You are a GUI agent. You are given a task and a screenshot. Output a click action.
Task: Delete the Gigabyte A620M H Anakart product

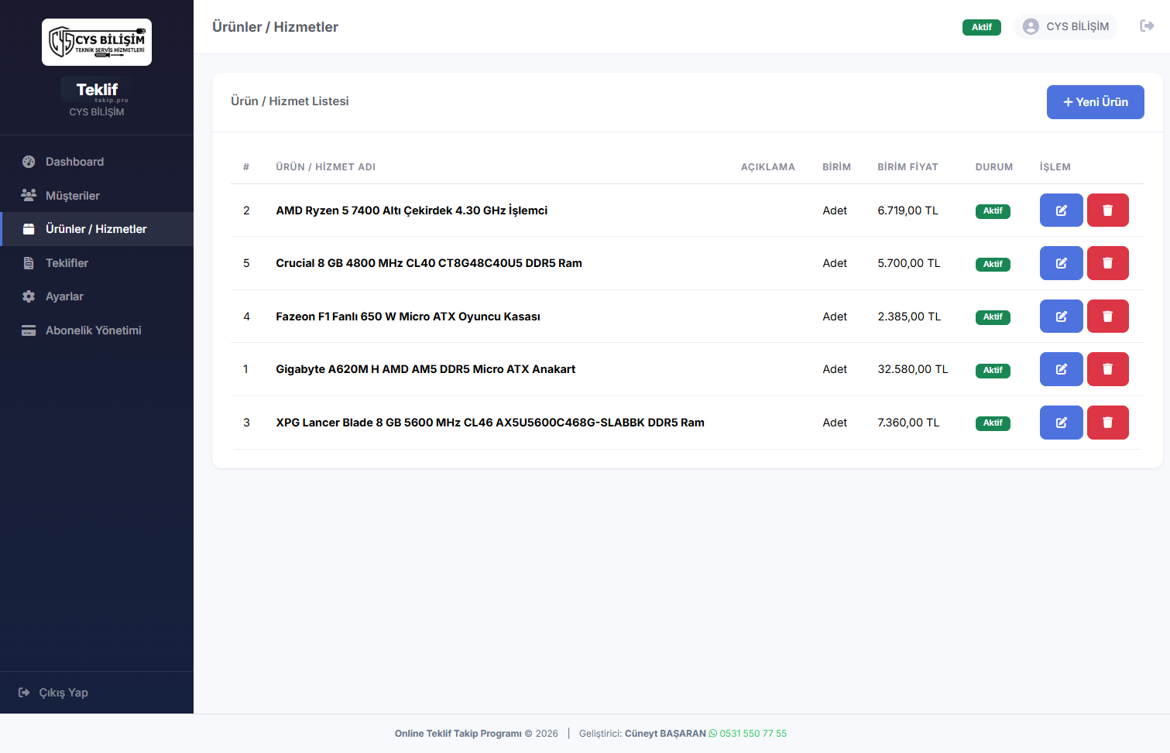tap(1108, 369)
